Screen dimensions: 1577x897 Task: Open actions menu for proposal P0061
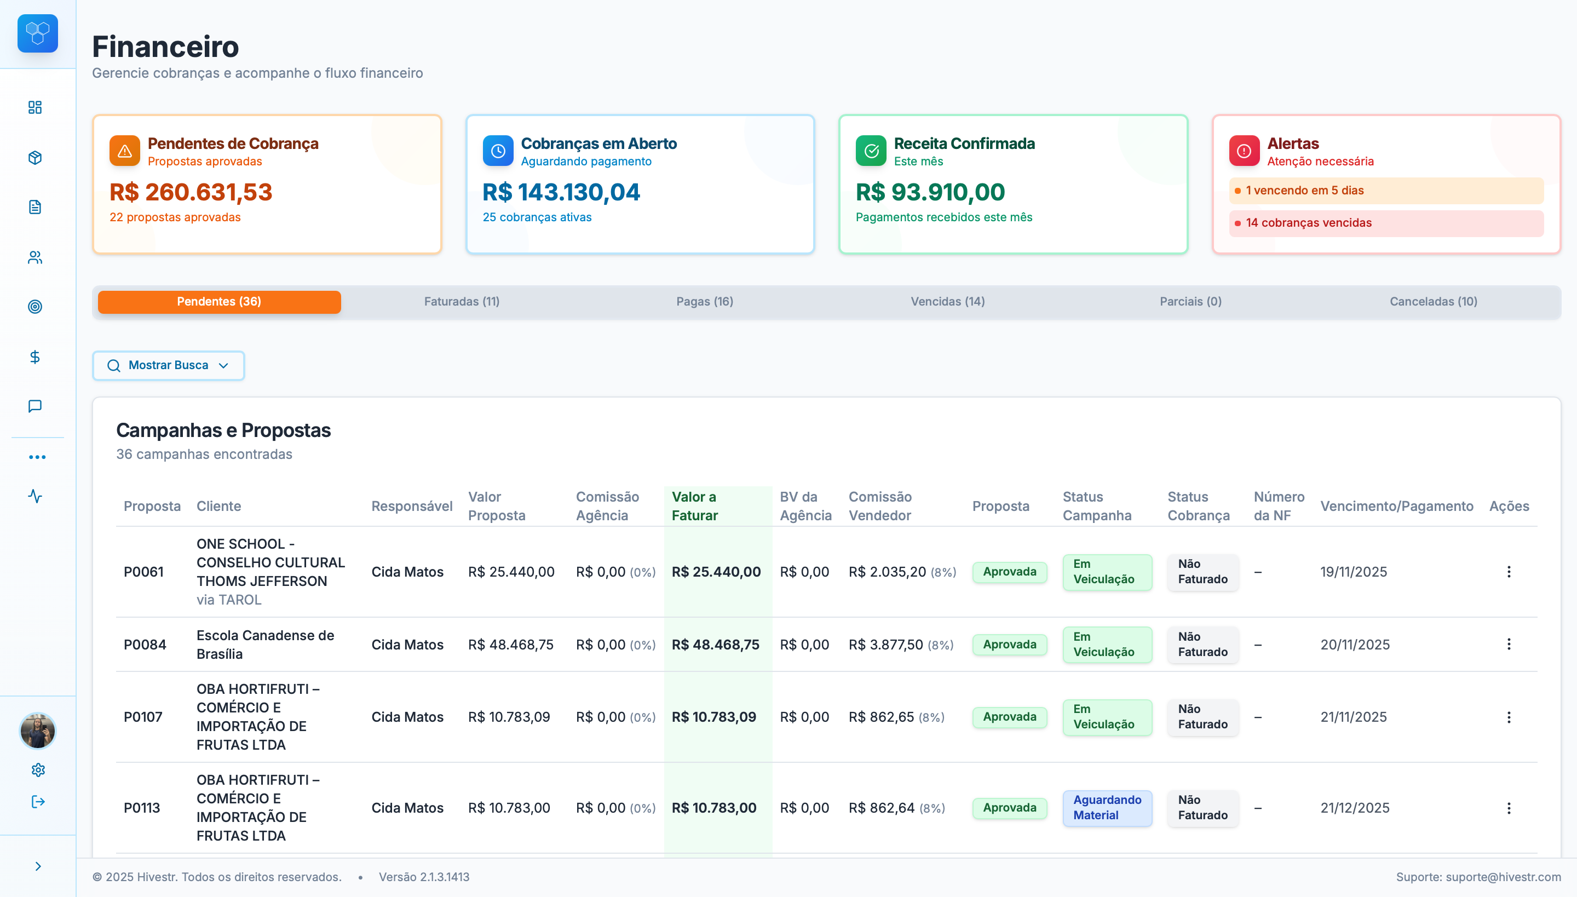[1509, 572]
